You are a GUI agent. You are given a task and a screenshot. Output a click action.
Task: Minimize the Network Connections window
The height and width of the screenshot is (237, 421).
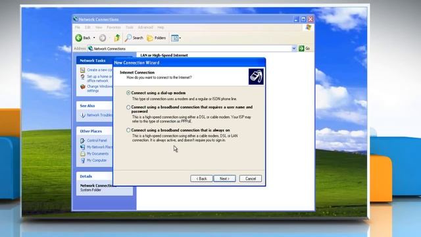tap(296, 19)
